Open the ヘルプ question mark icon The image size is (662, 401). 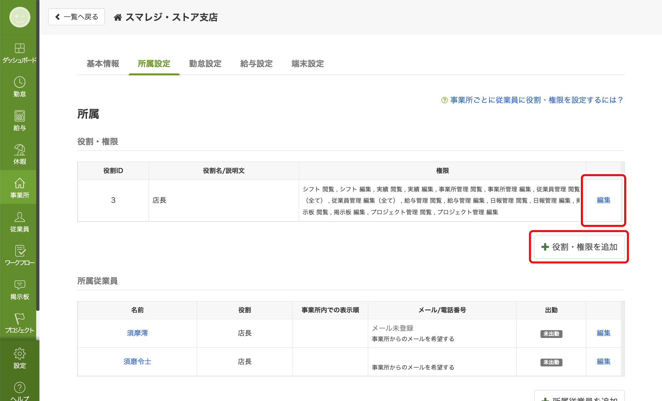click(19, 388)
